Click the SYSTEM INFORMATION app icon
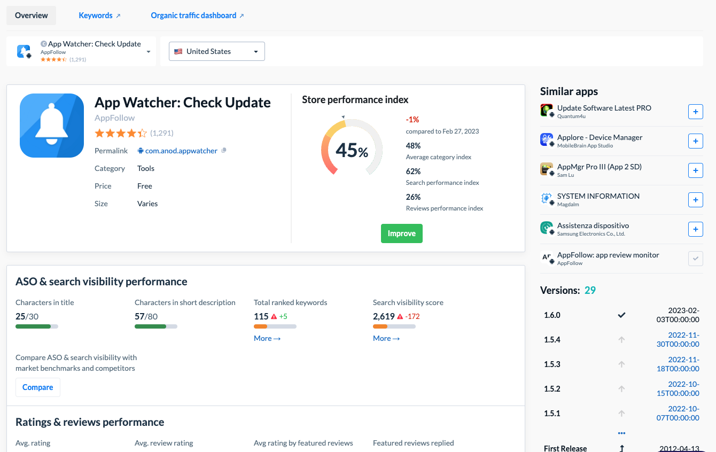Screen dimensions: 716x452 pos(547,199)
